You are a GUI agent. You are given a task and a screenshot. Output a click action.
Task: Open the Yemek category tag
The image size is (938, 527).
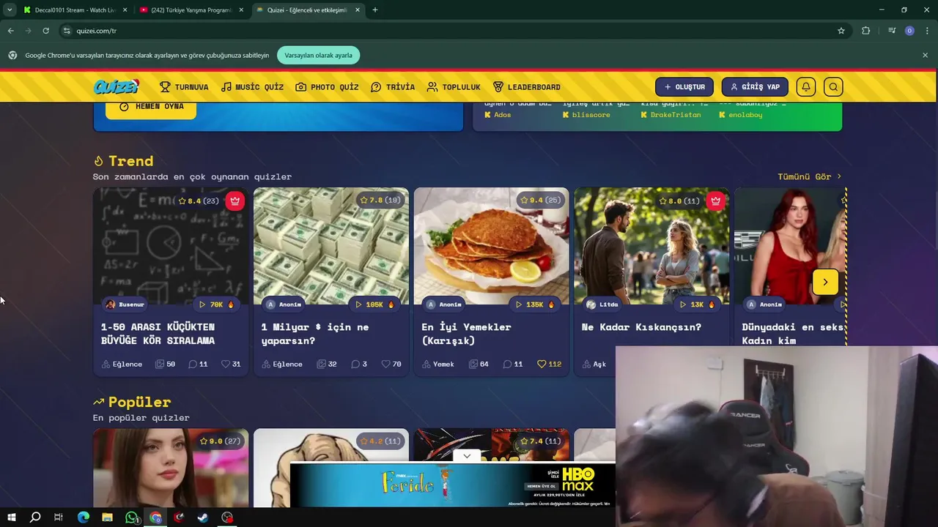tap(438, 364)
